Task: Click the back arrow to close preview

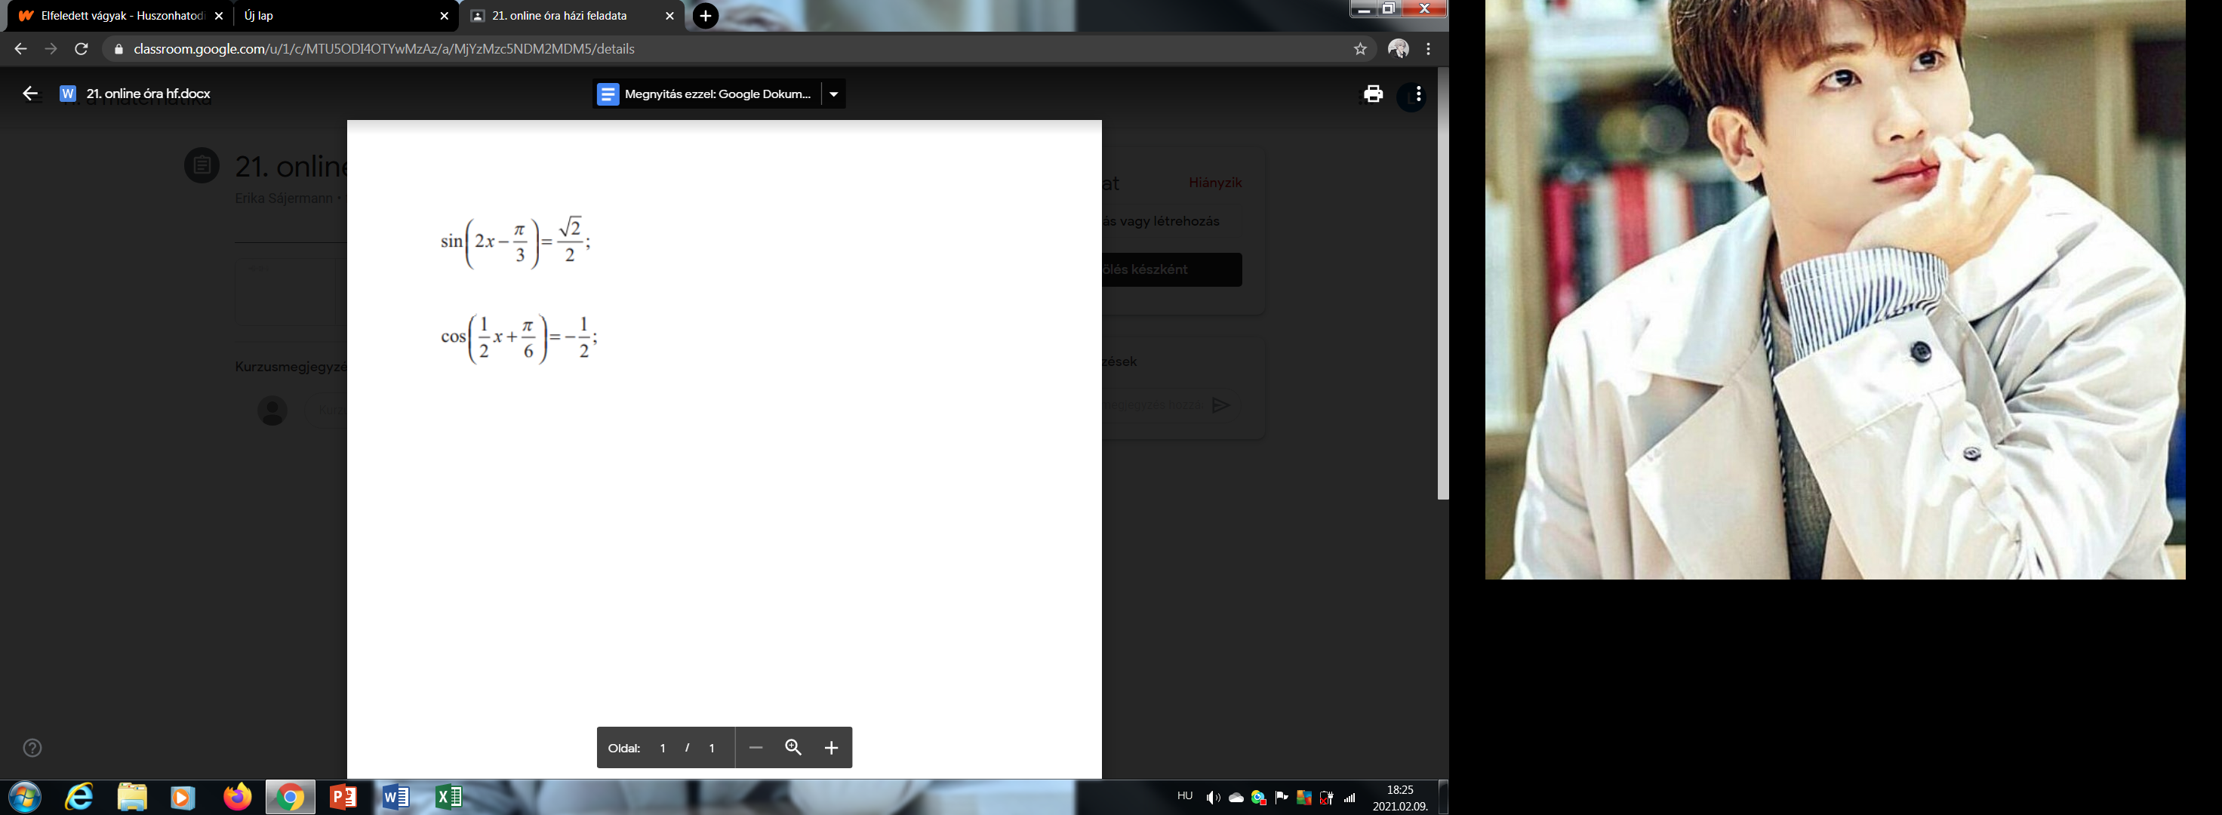Action: pos(30,94)
